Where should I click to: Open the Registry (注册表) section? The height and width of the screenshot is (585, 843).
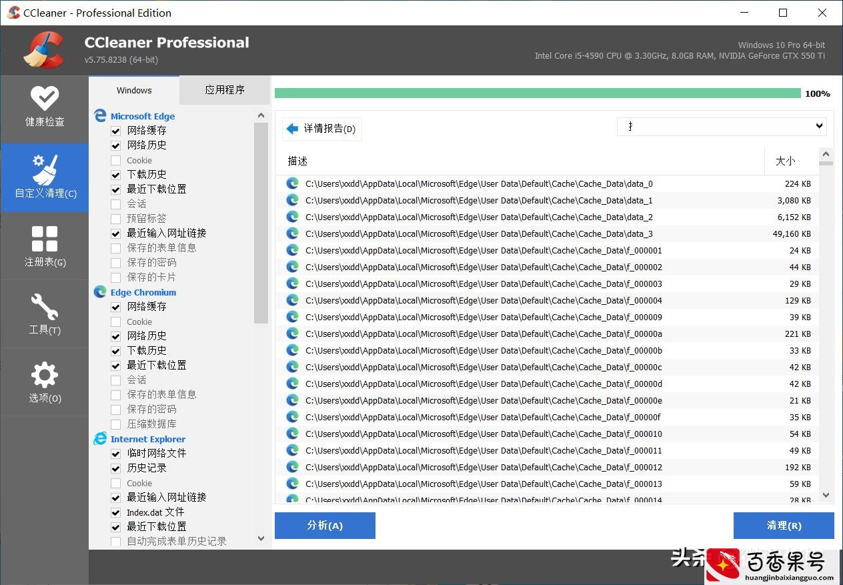[45, 245]
